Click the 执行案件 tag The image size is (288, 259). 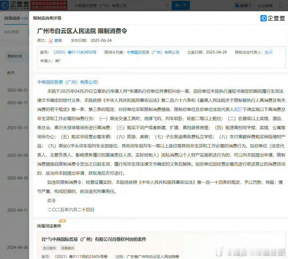(x=49, y=248)
